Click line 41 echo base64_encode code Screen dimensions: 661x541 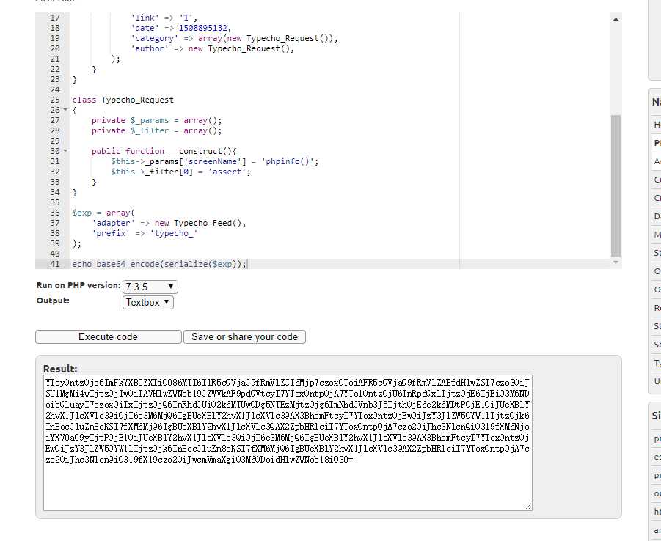pos(159,264)
